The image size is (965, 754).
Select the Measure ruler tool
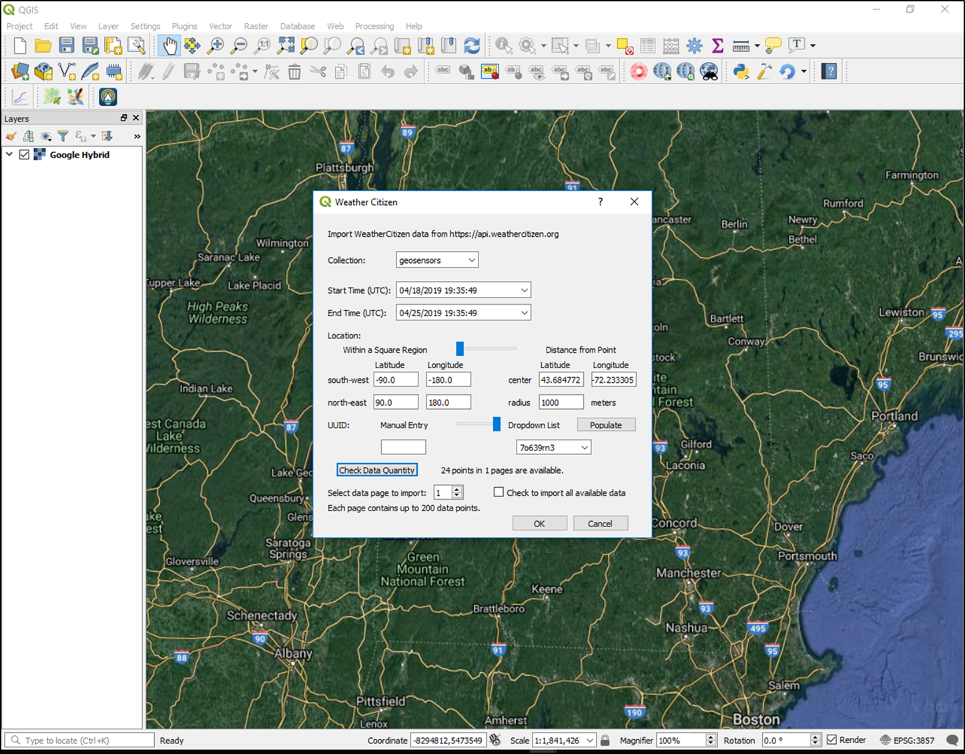pyautogui.click(x=741, y=45)
